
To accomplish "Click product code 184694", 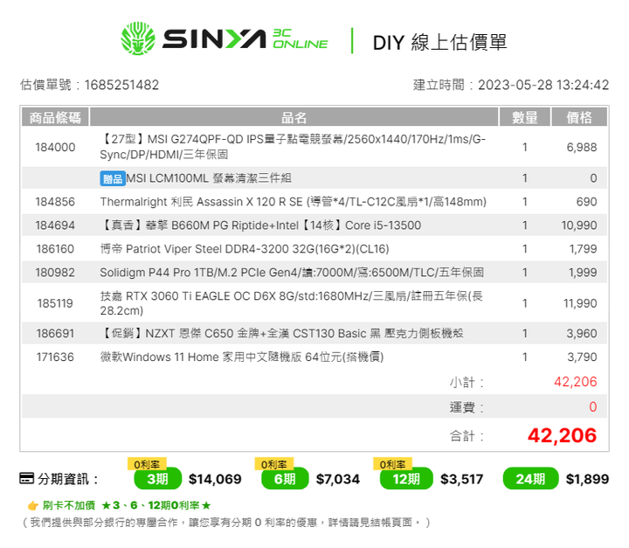I will 55,225.
